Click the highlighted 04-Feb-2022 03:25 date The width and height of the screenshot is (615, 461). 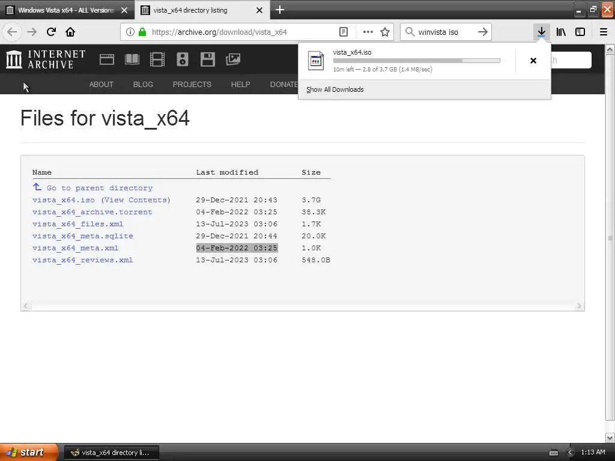[237, 248]
